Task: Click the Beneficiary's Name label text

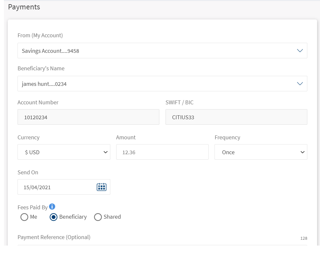Action: pyautogui.click(x=41, y=68)
